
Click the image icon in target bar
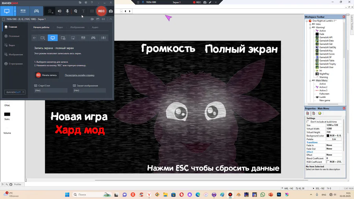coord(98,19)
